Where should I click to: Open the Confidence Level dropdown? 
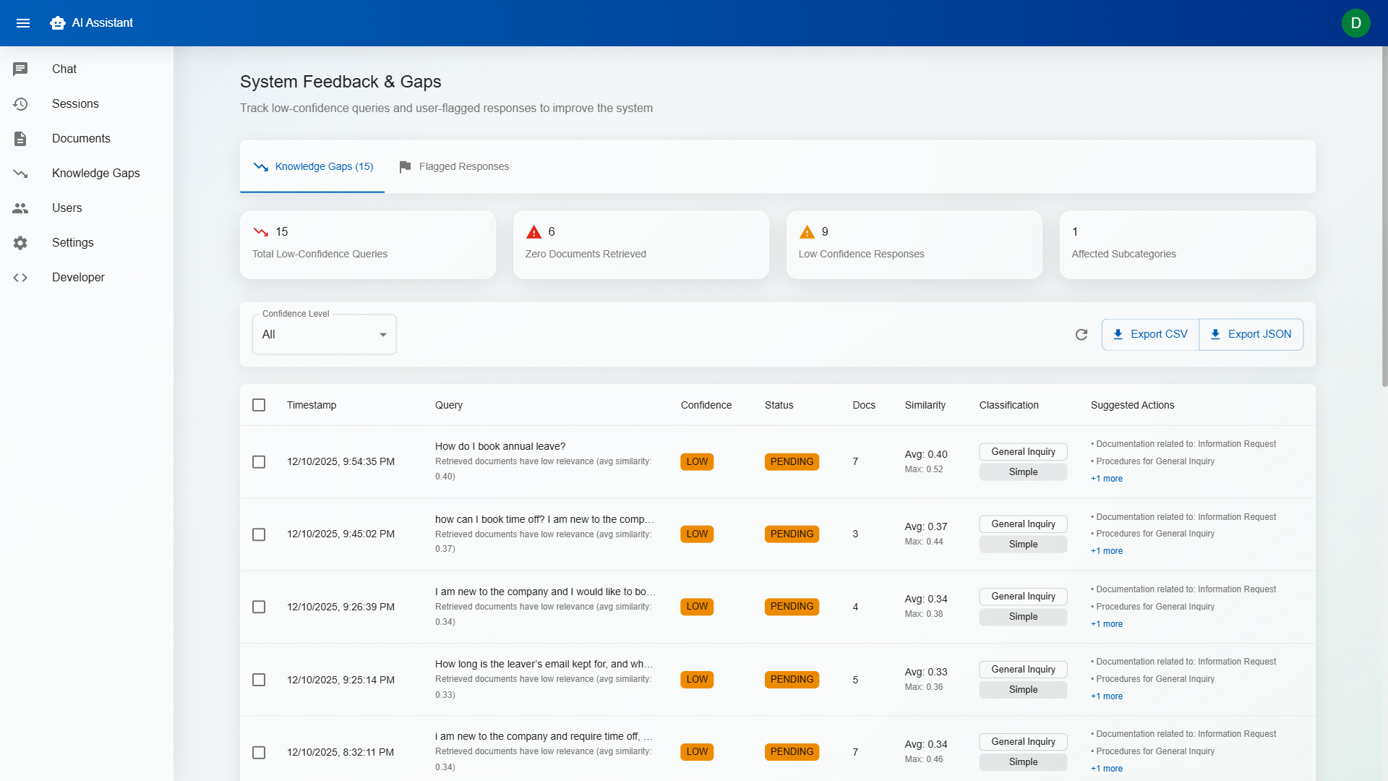coord(324,334)
